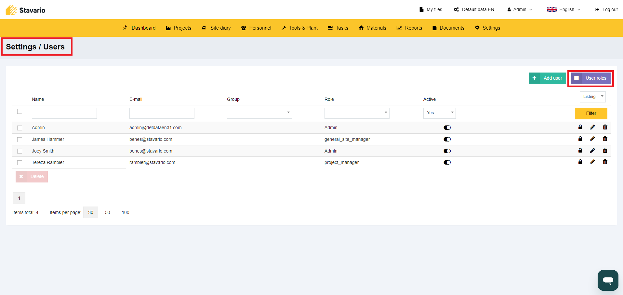Click the red Delete button

click(x=32, y=177)
